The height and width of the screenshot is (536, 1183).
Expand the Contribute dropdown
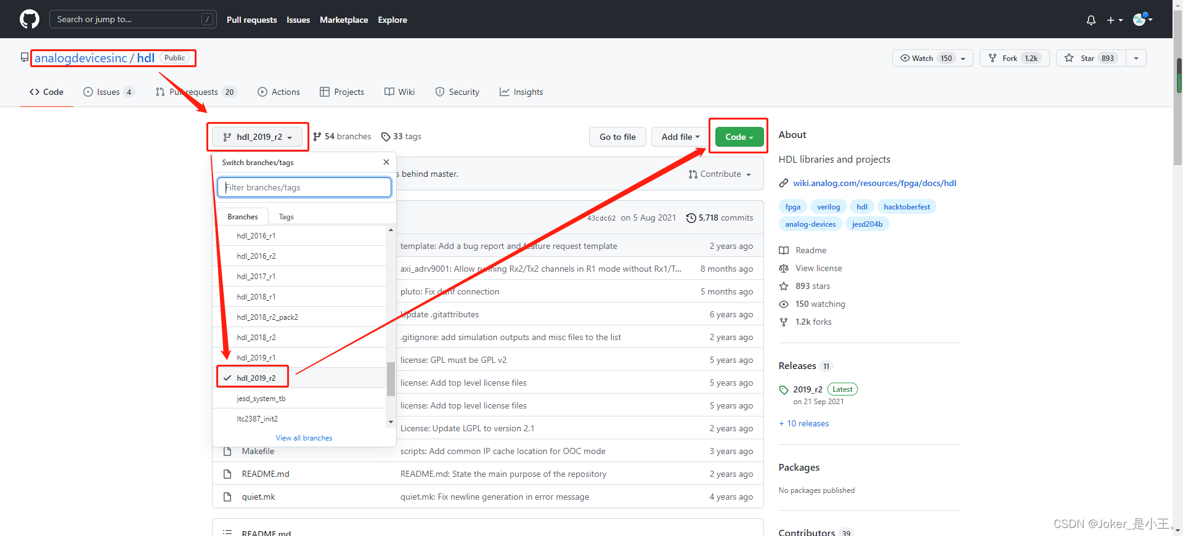[x=720, y=174]
